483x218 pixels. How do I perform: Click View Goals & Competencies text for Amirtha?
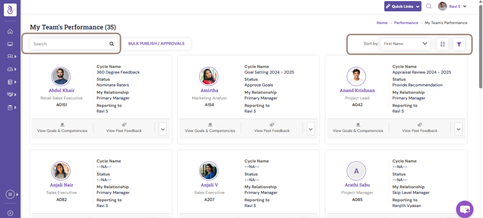coord(210,131)
